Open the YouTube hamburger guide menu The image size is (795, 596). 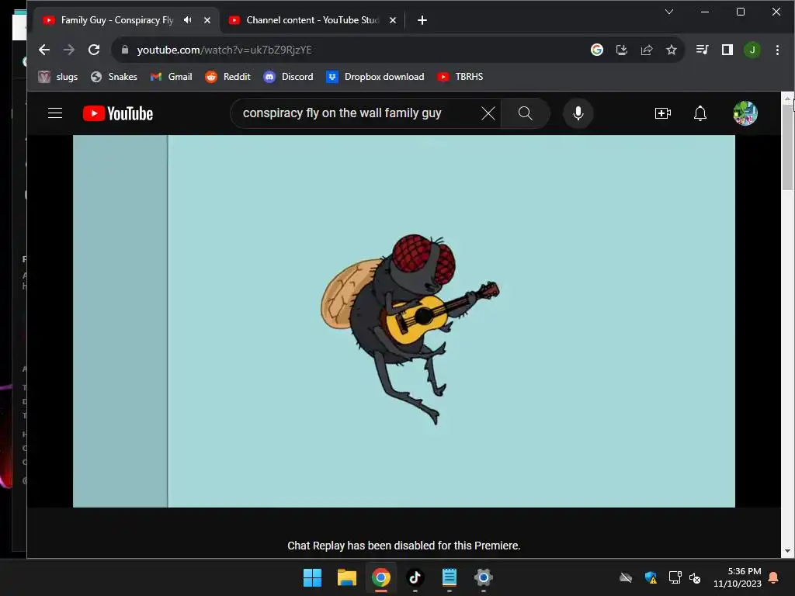[x=55, y=113]
